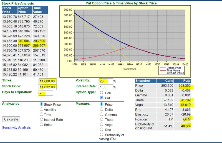Open the Sensitivity Analysis link
The image size is (222, 143).
tap(16, 127)
